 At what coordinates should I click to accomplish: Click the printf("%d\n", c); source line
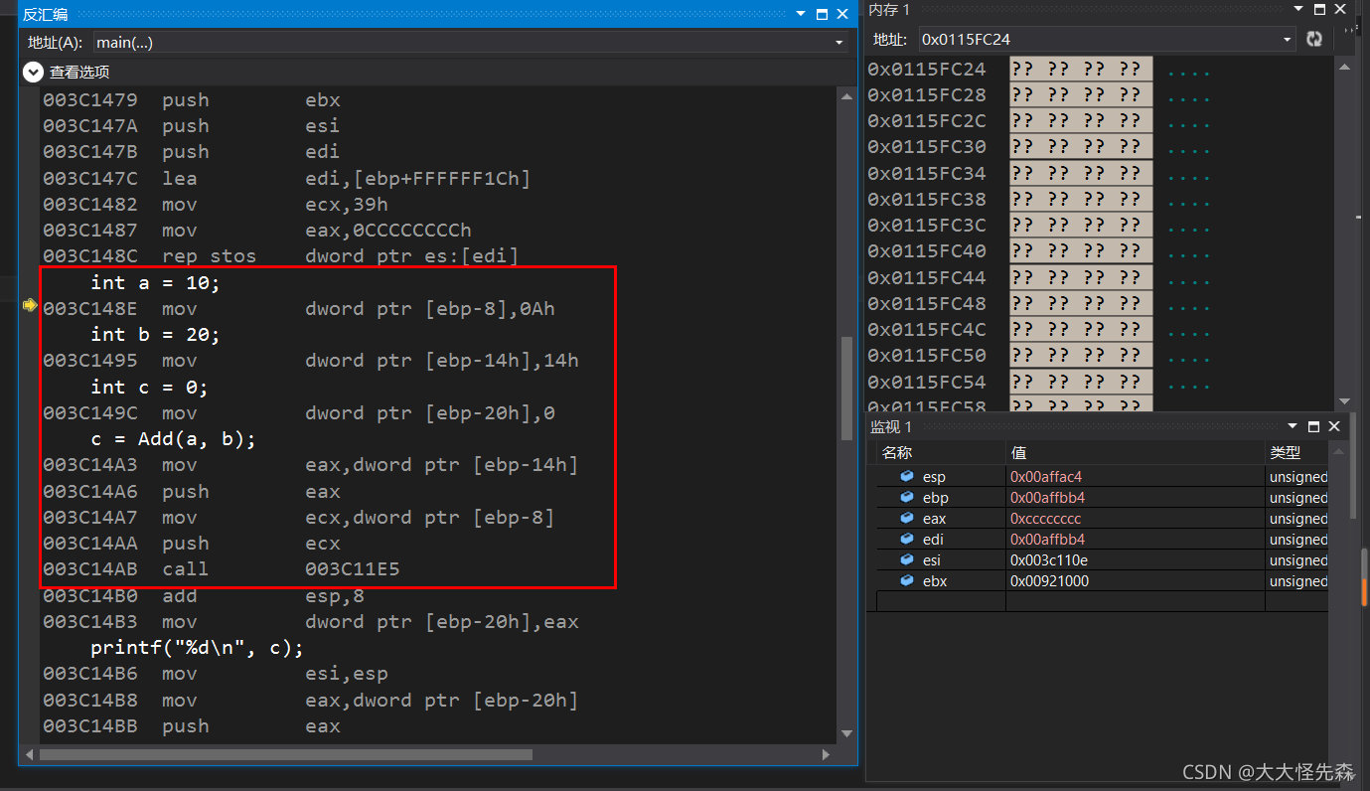[x=197, y=648]
